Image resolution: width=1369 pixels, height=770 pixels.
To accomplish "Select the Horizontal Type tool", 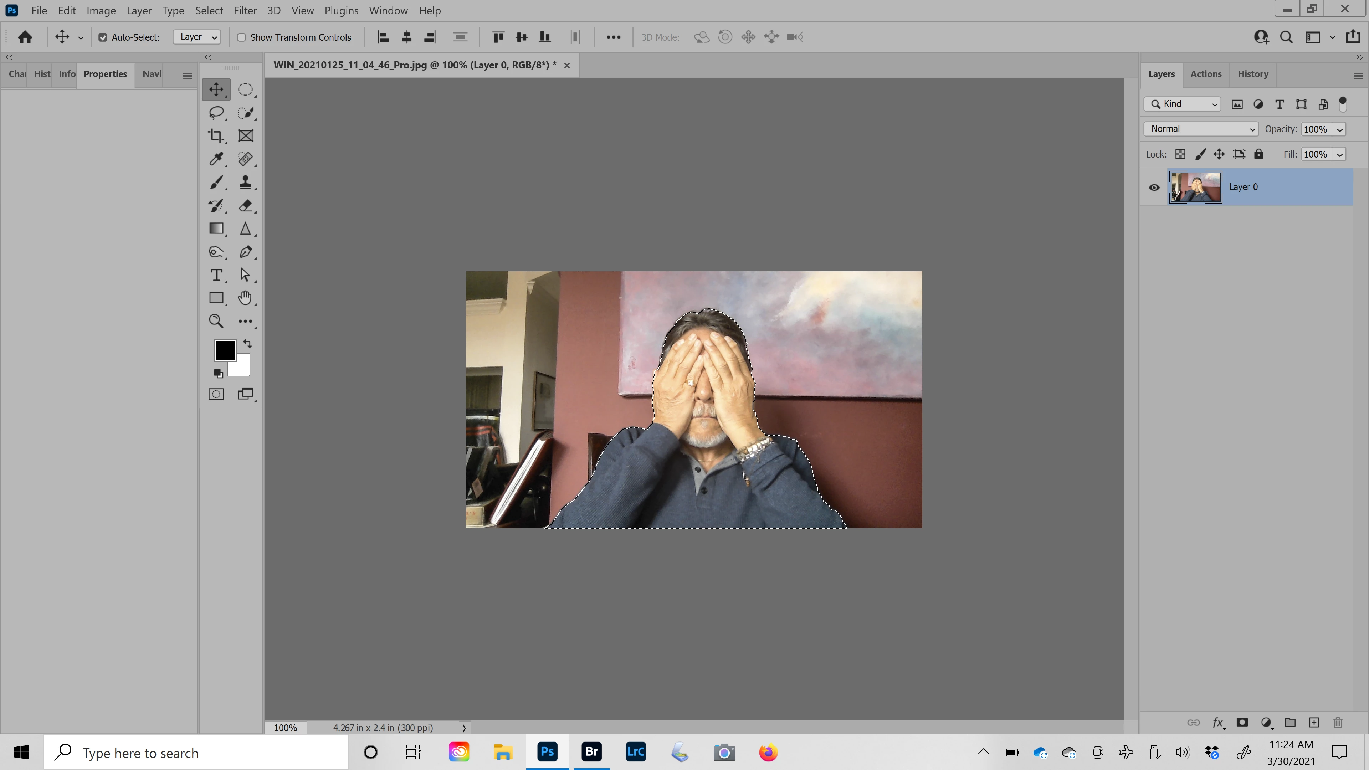I will tap(216, 275).
